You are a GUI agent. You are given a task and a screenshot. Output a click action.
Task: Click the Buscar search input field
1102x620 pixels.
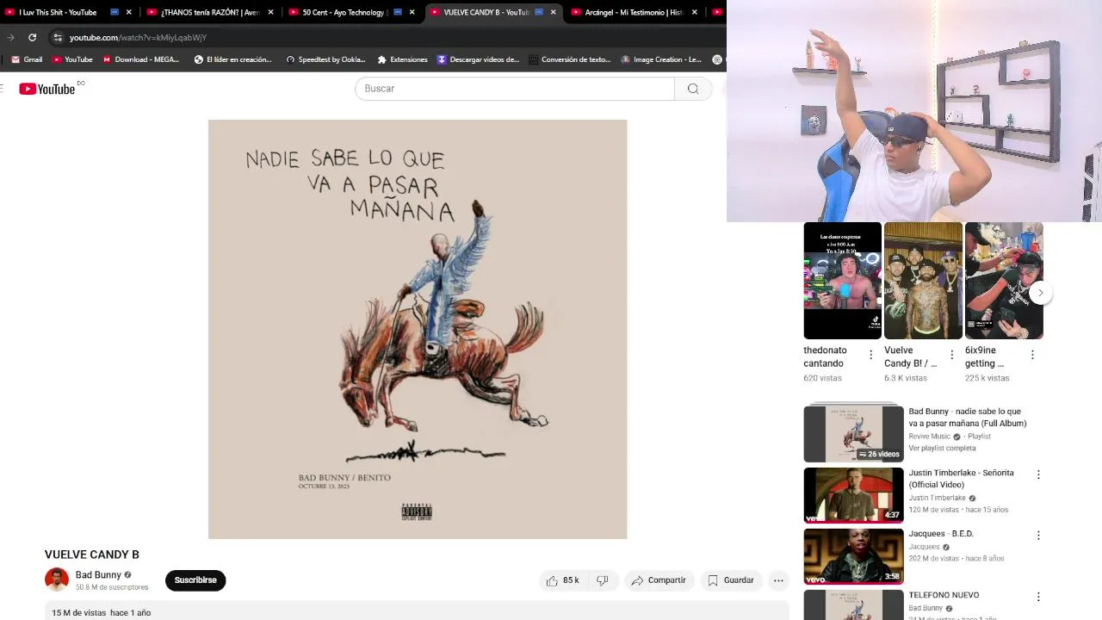[x=515, y=89]
